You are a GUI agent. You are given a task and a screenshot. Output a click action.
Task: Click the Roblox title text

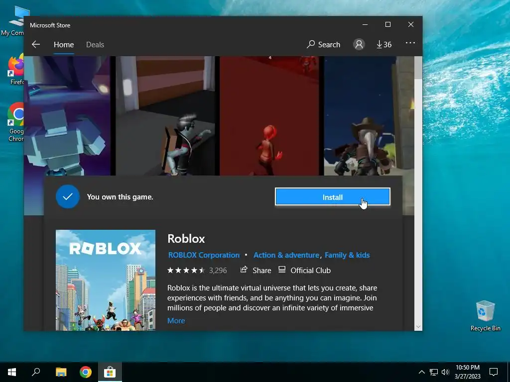point(186,239)
